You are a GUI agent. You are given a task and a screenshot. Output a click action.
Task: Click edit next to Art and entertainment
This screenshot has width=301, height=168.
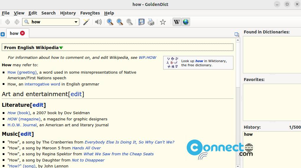point(76,94)
